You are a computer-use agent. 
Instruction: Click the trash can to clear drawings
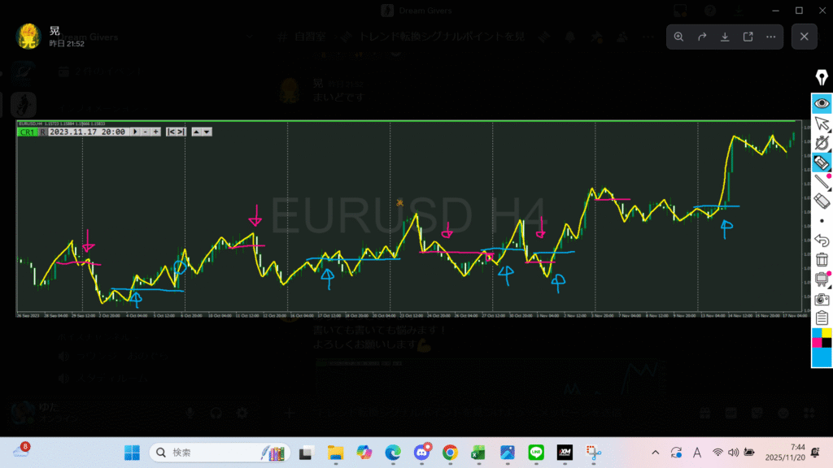(x=822, y=259)
